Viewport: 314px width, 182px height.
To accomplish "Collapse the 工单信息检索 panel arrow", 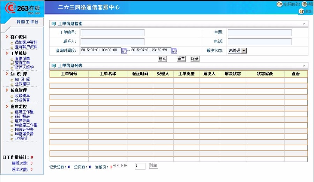I will coord(304,24).
